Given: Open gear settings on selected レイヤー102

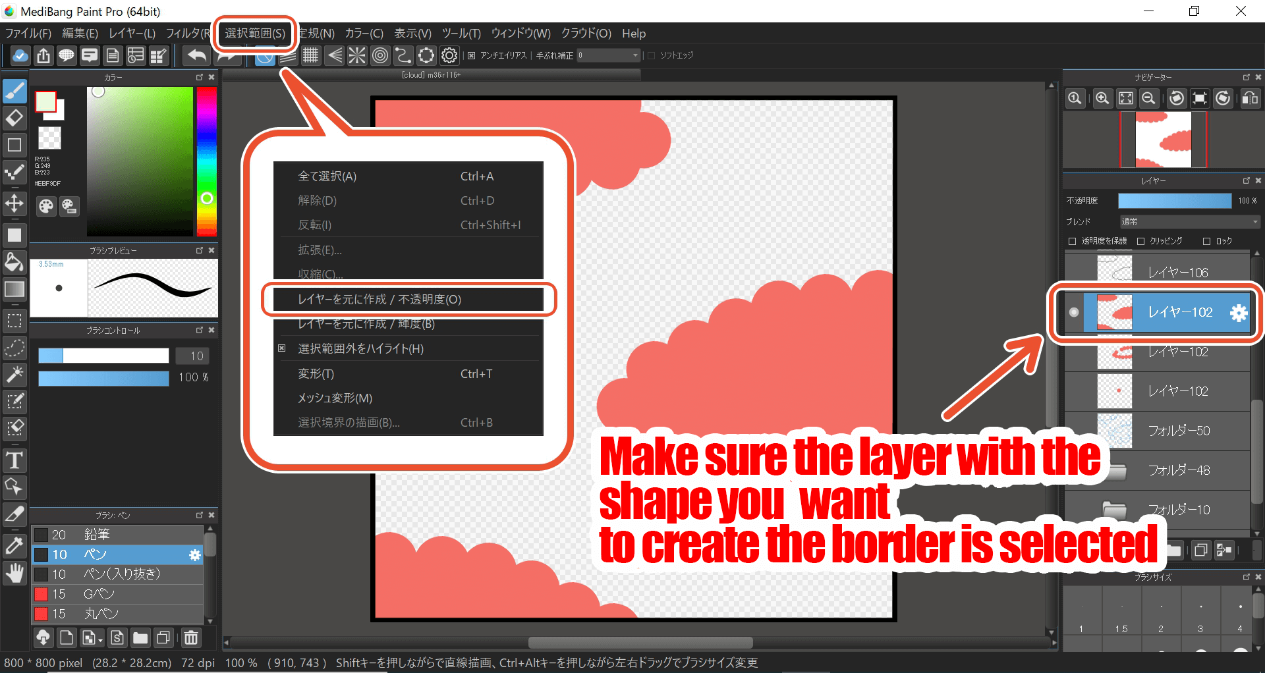Looking at the screenshot, I should (1239, 313).
